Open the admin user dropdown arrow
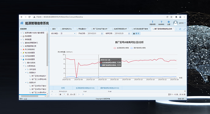Screen dimensions: 210x114 tap(185, 23)
